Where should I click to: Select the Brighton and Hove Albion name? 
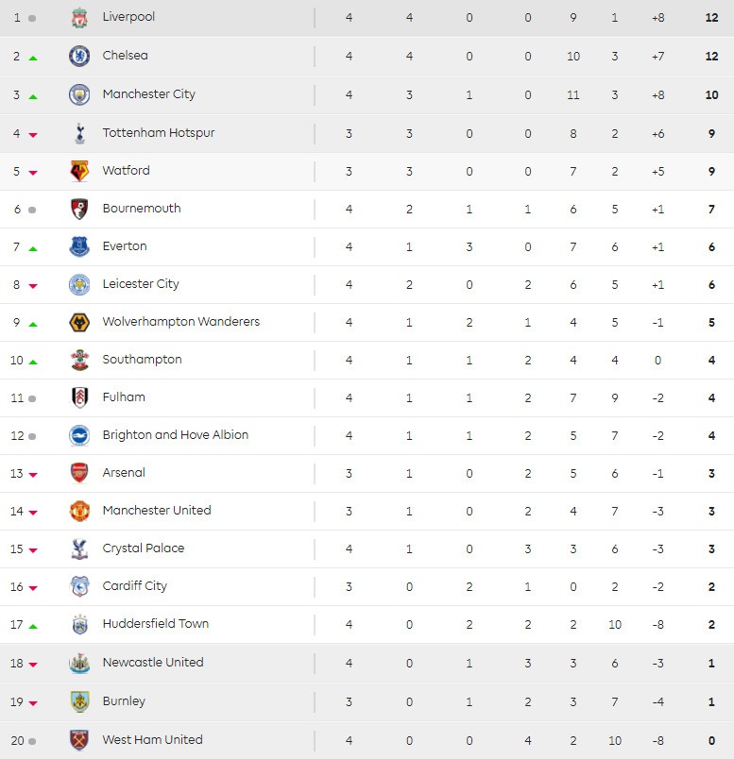click(175, 435)
